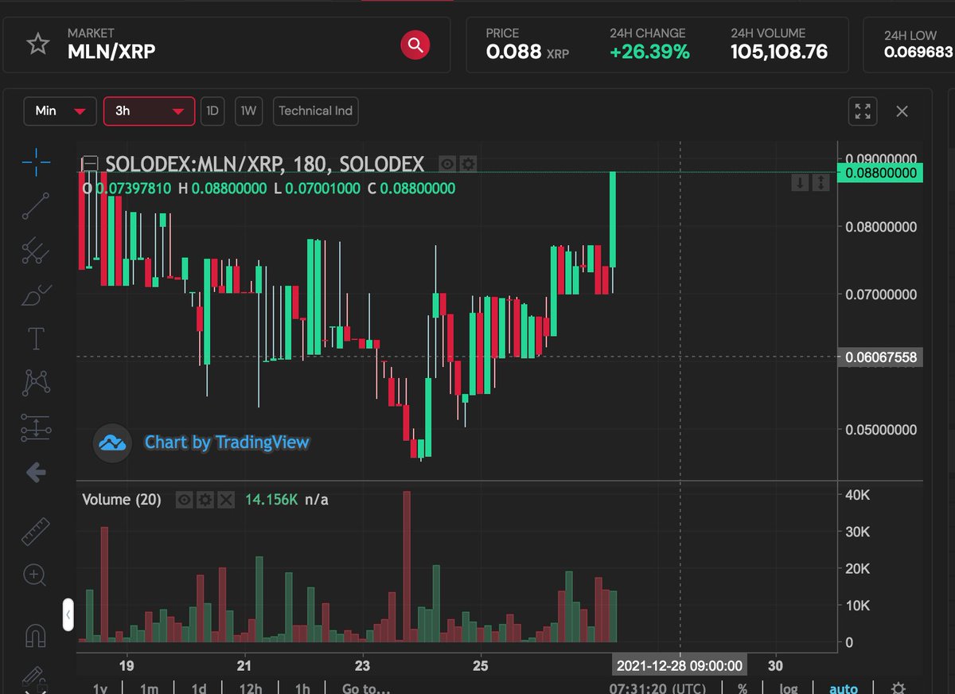
Task: Open MLN/XRP series settings gear
Action: [468, 164]
